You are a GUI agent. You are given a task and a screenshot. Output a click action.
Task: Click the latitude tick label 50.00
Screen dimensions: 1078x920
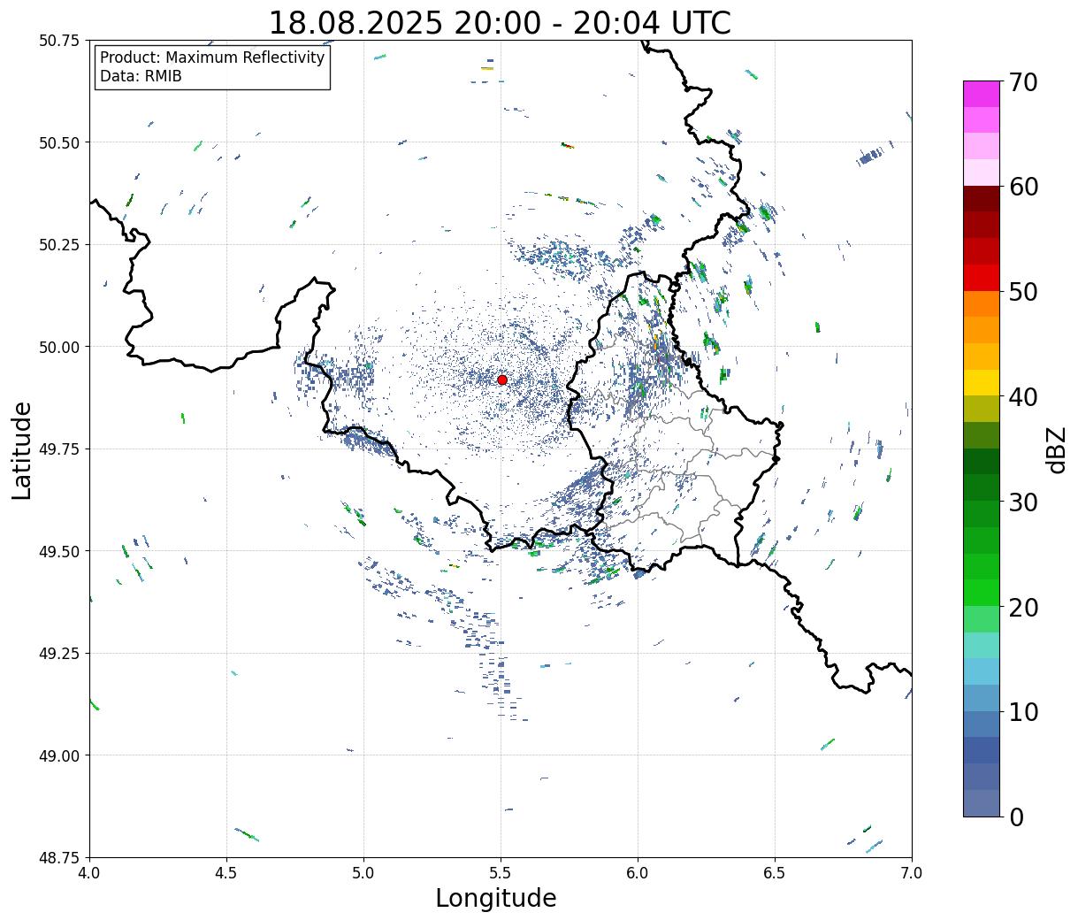pos(58,347)
